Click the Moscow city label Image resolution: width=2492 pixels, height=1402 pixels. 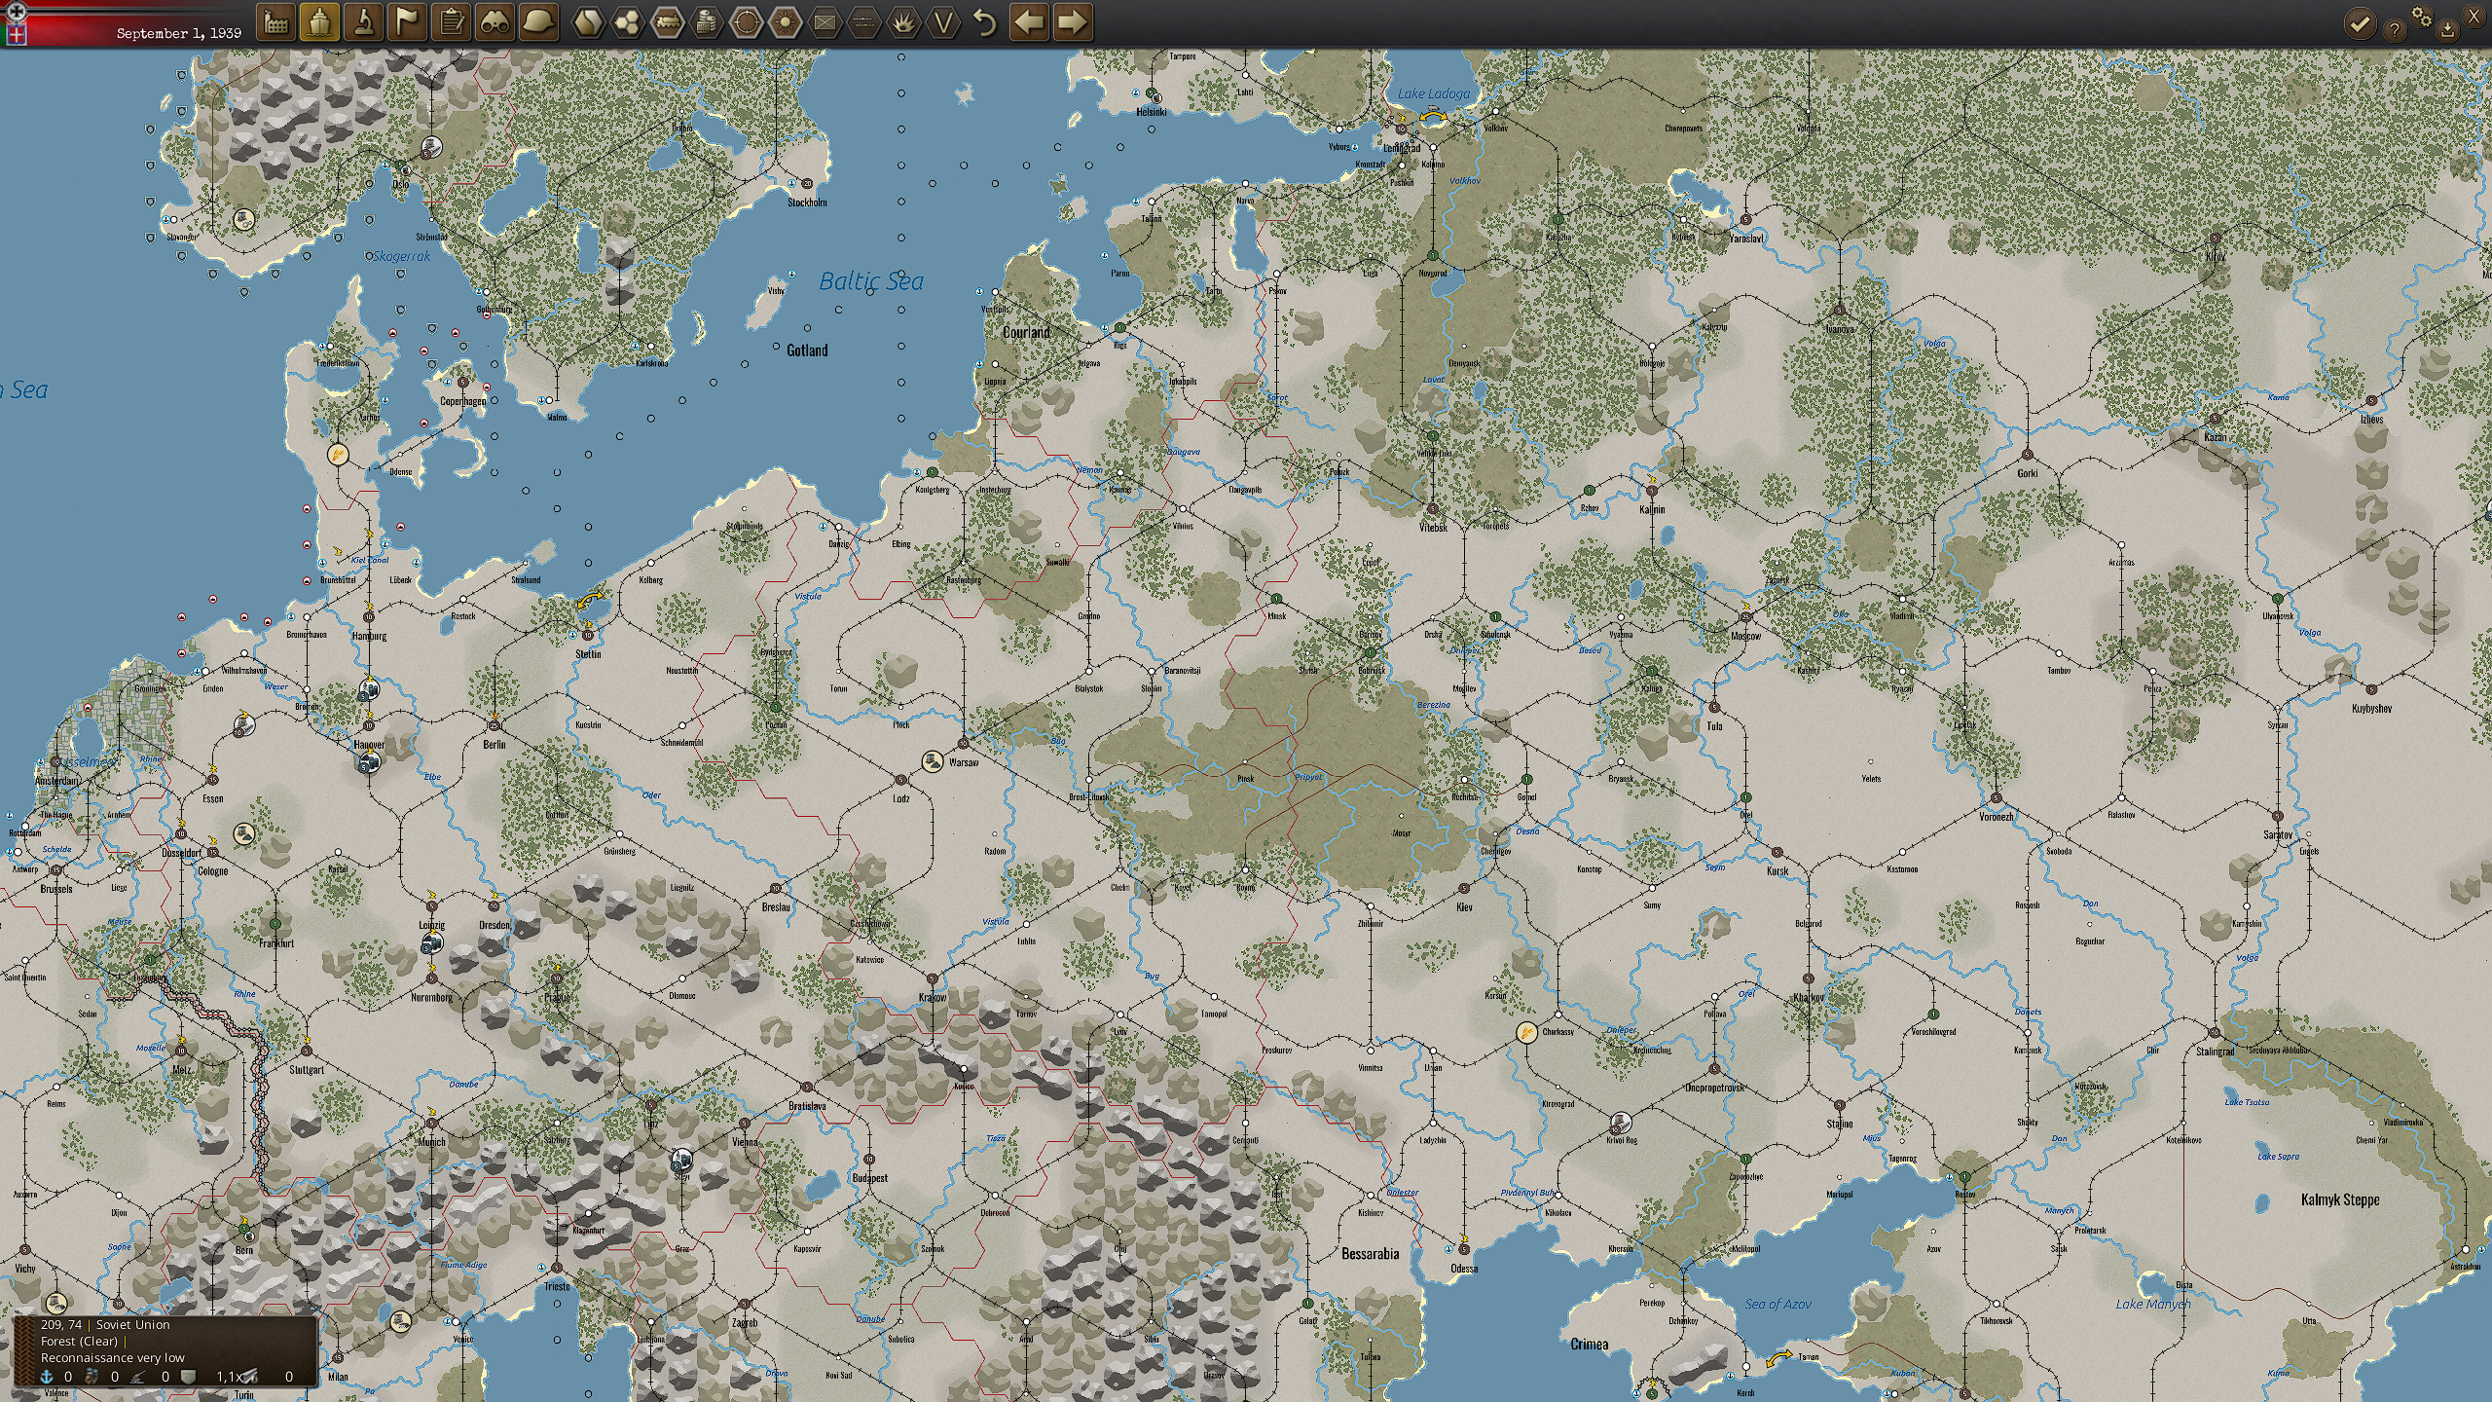pyautogui.click(x=1745, y=636)
